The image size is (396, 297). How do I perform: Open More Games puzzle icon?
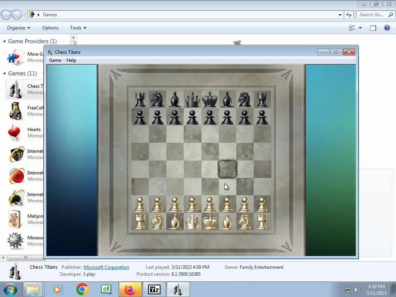15,57
